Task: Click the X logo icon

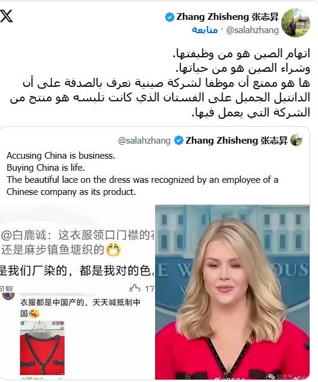Action: (7, 16)
